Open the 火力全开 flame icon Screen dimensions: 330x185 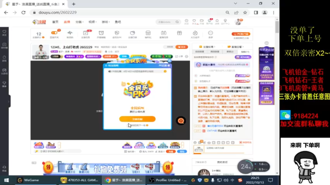(x=195, y=33)
